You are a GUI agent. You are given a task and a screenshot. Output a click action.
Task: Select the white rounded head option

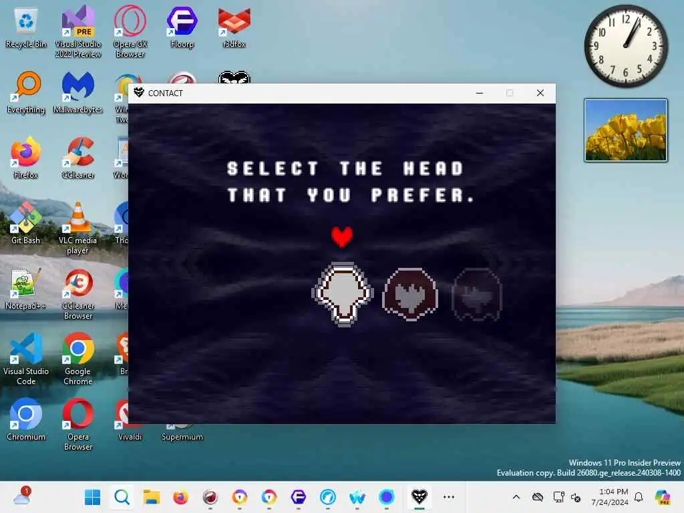pyautogui.click(x=343, y=294)
